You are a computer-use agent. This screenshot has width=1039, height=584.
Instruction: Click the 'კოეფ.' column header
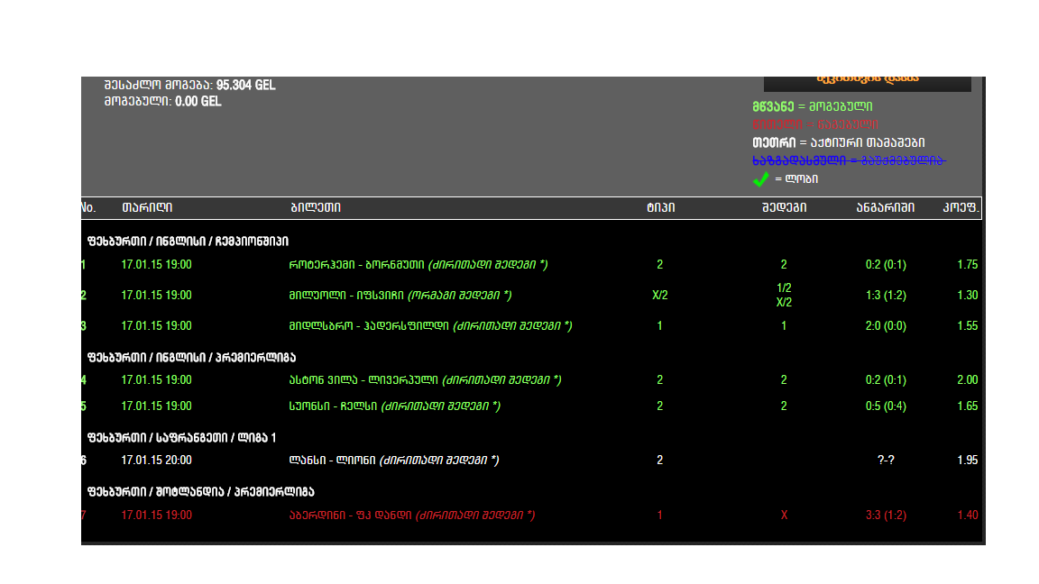click(x=961, y=207)
